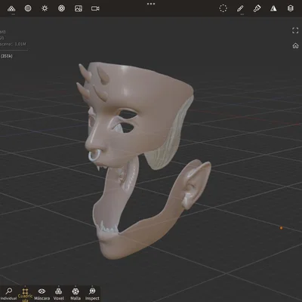Toggle Máscara visibility eye icon

(x=42, y=294)
